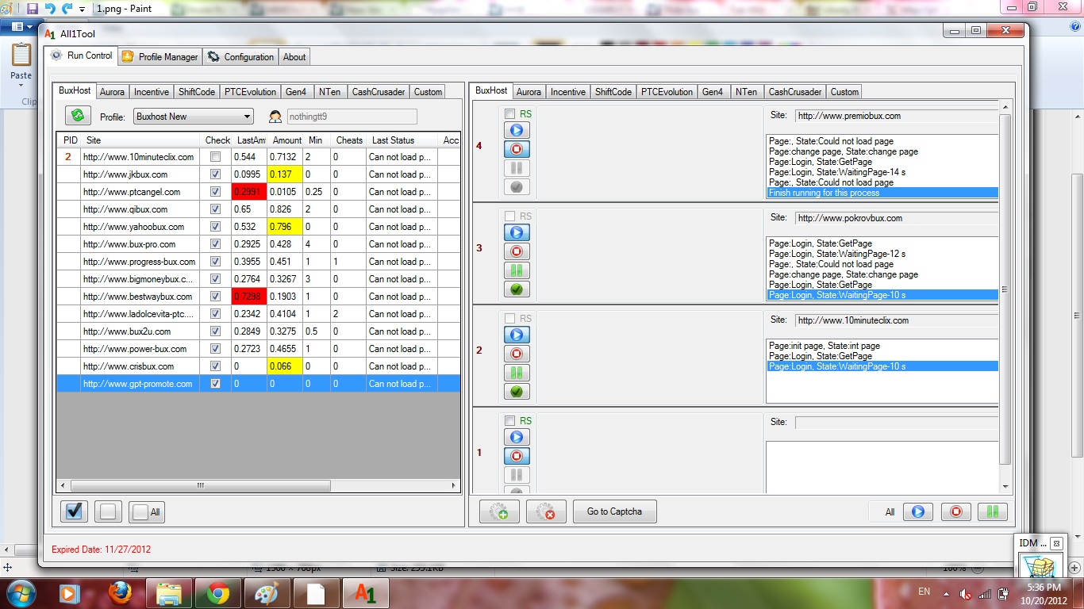The height and width of the screenshot is (609, 1084).
Task: Start process 2 with its play button
Action: pyautogui.click(x=517, y=335)
